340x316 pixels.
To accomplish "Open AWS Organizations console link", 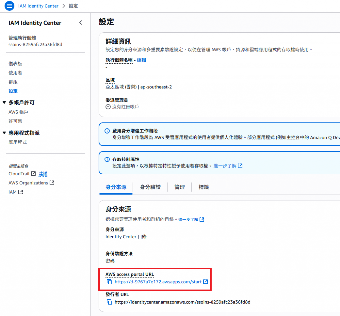I will point(28,183).
